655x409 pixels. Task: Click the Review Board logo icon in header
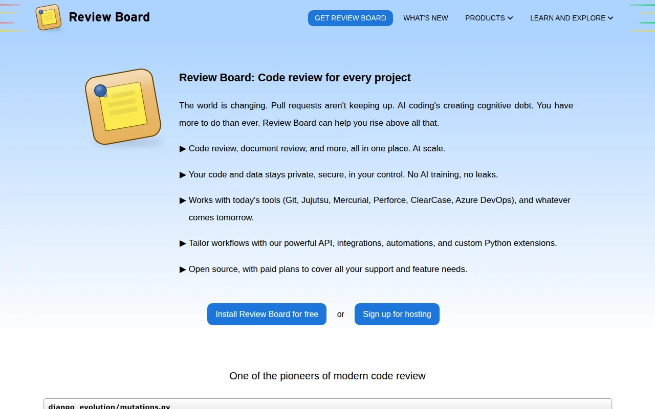pyautogui.click(x=49, y=17)
